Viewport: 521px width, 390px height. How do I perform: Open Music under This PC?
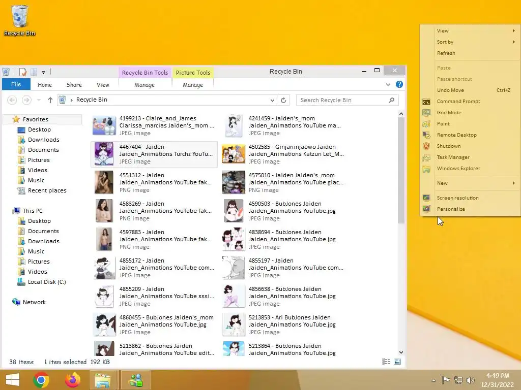tap(36, 251)
